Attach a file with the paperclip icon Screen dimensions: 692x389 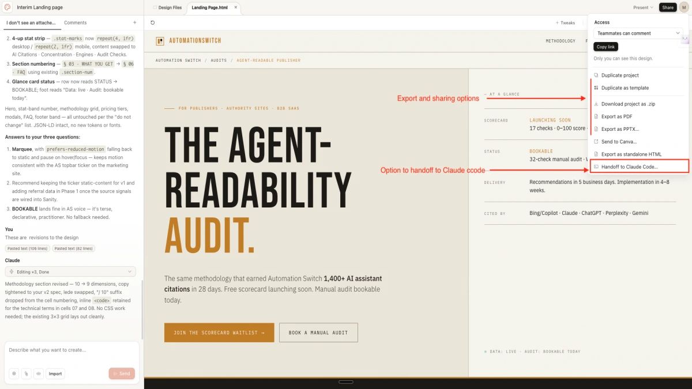coord(27,373)
